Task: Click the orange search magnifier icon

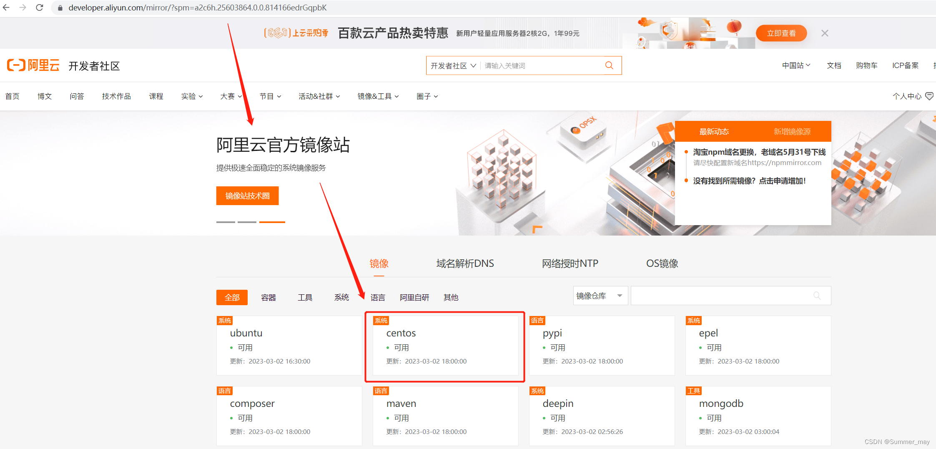Action: click(609, 65)
